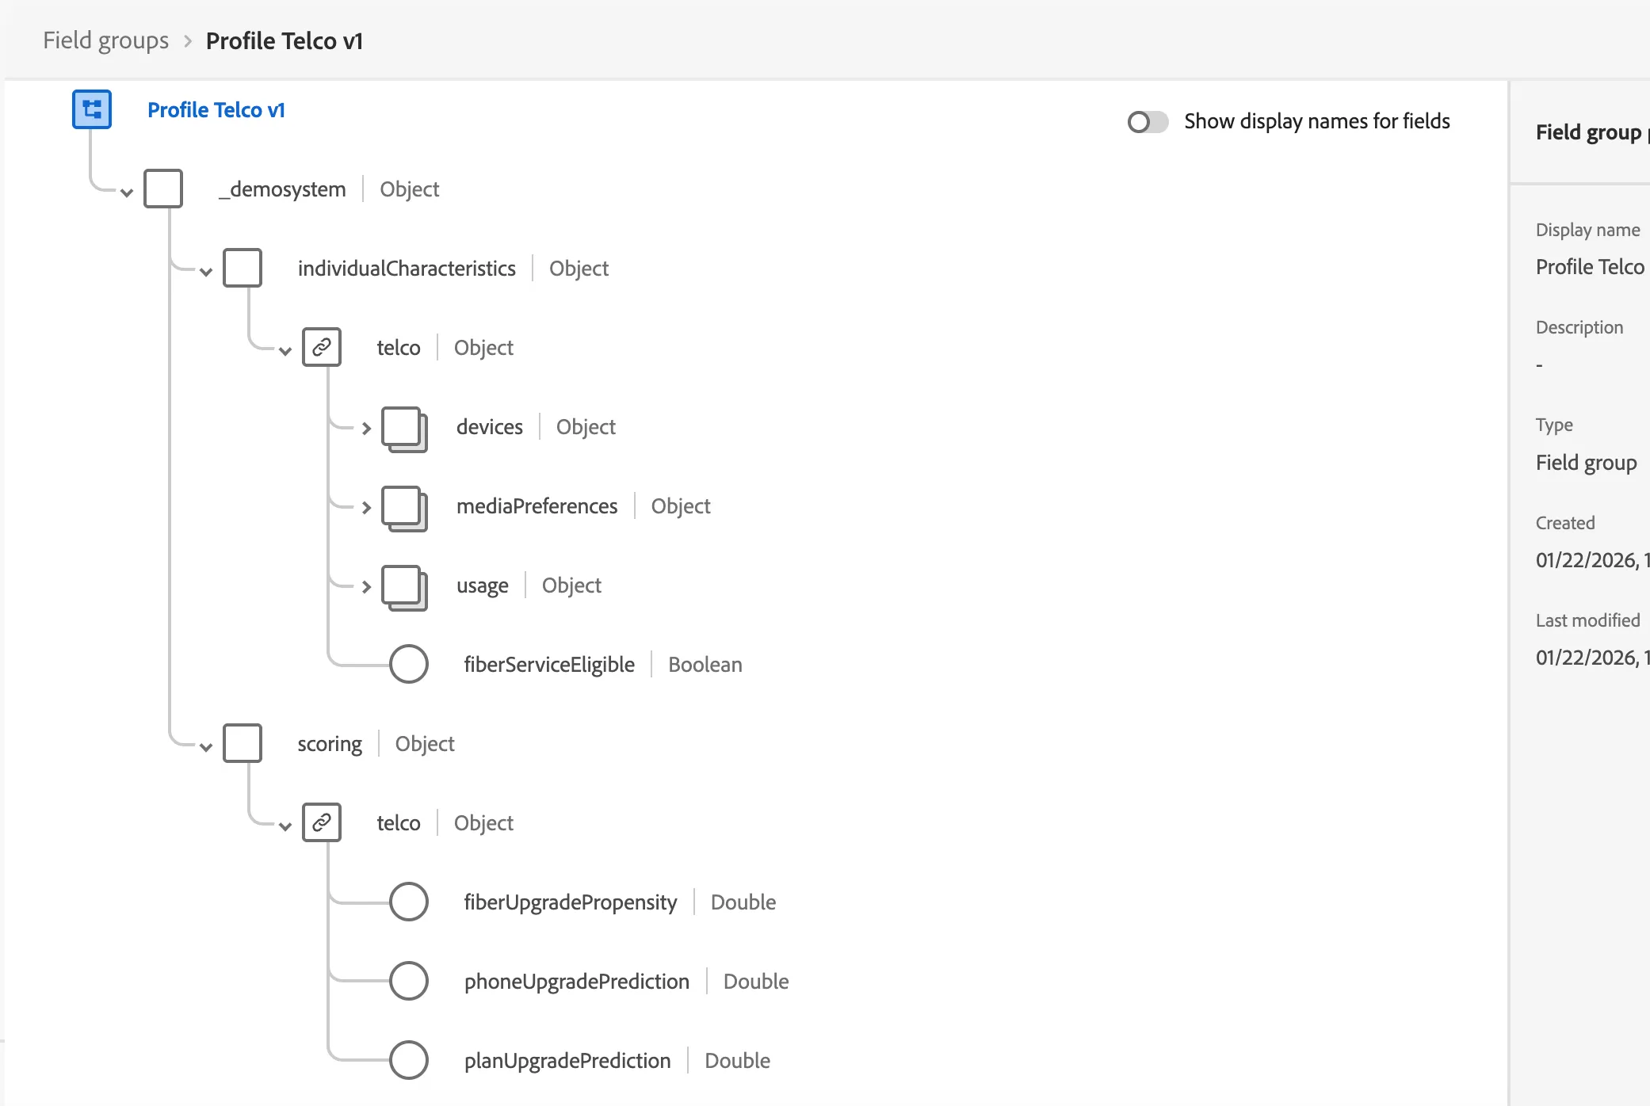Collapse the _demosystem node chevron
This screenshot has width=1650, height=1106.
127,193
